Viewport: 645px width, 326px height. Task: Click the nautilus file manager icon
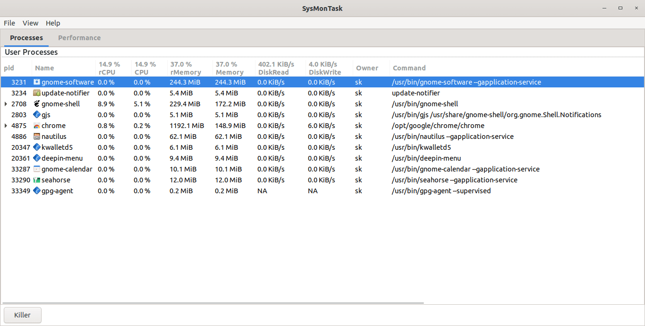point(37,137)
